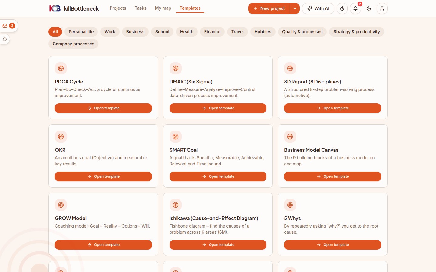Viewport: 436px width, 272px height.
Task: Open the OKR template
Action: coord(103,176)
